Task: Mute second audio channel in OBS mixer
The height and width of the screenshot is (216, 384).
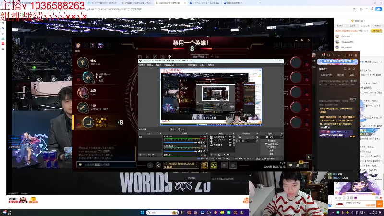Action: click(200, 151)
